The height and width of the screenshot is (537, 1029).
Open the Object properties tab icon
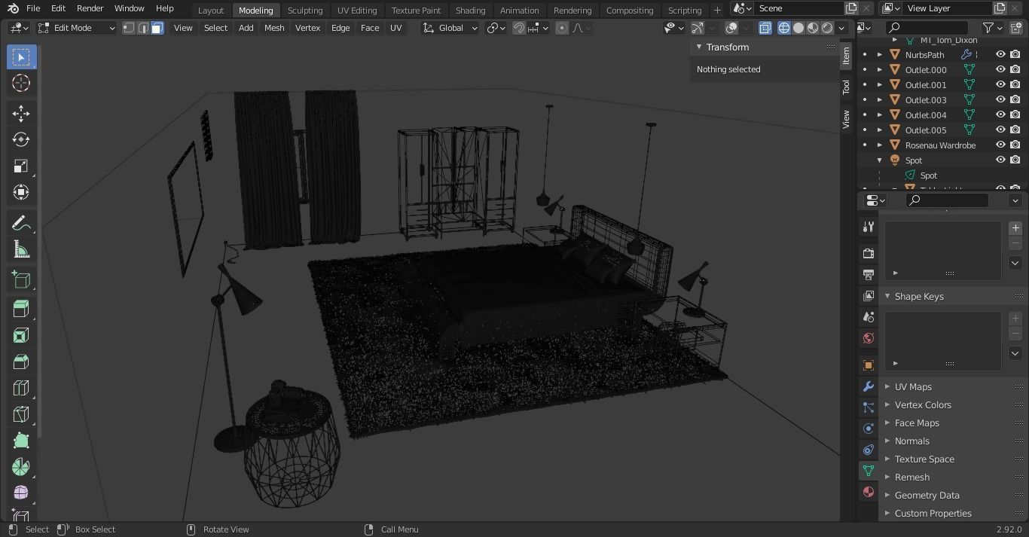pyautogui.click(x=869, y=365)
